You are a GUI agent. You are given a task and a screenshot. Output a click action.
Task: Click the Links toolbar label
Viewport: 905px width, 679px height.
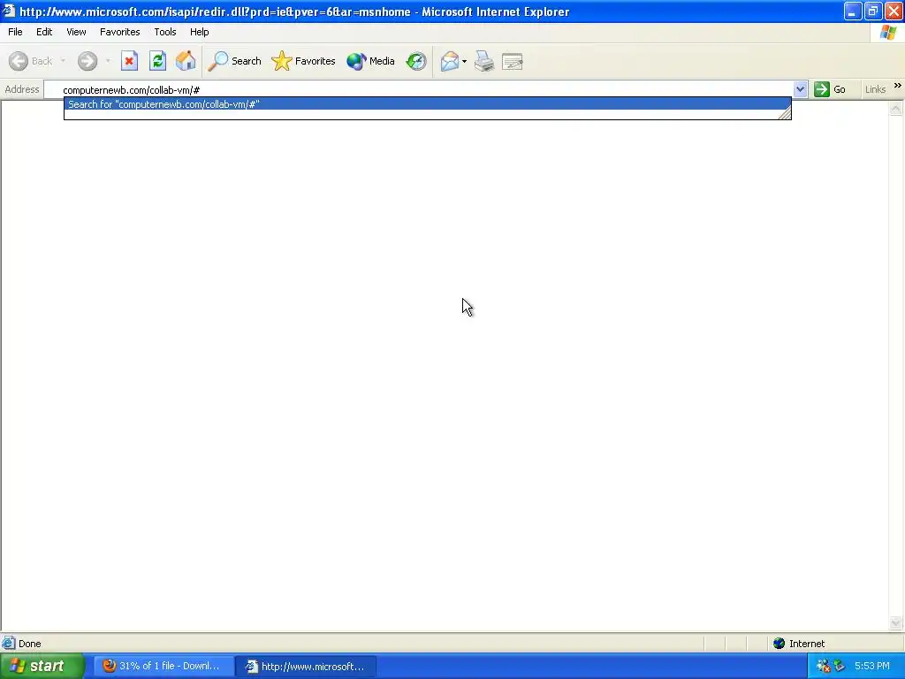(x=875, y=89)
